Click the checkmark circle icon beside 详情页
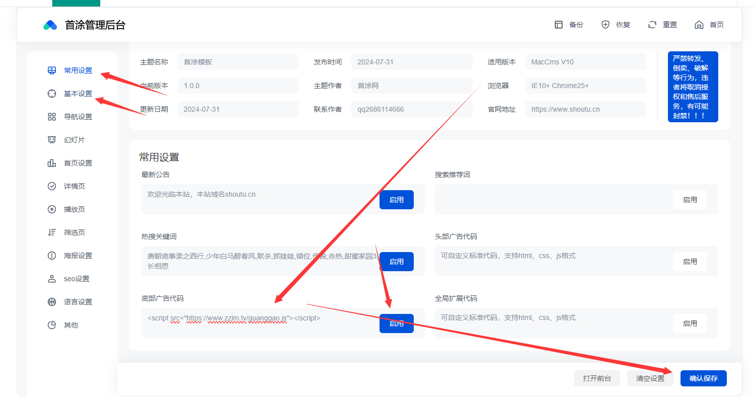 52,186
